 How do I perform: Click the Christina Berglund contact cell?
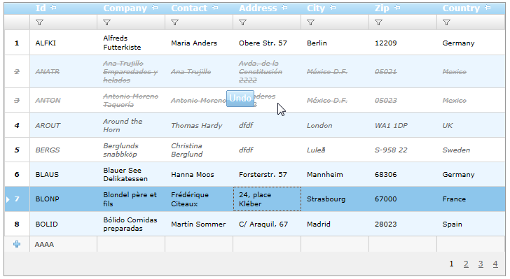199,150
